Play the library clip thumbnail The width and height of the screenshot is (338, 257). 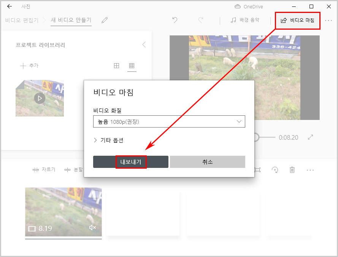coord(40,98)
